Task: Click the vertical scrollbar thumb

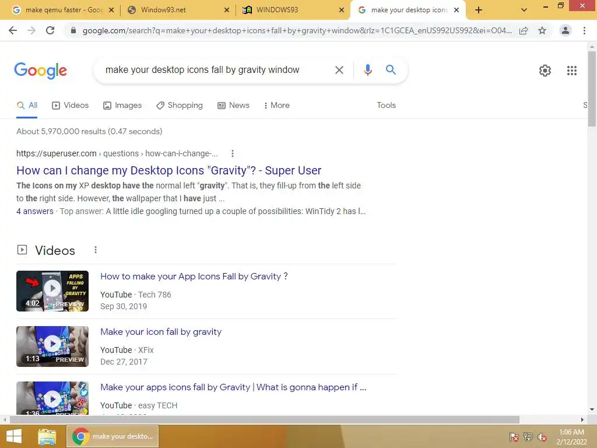Action: (592, 89)
